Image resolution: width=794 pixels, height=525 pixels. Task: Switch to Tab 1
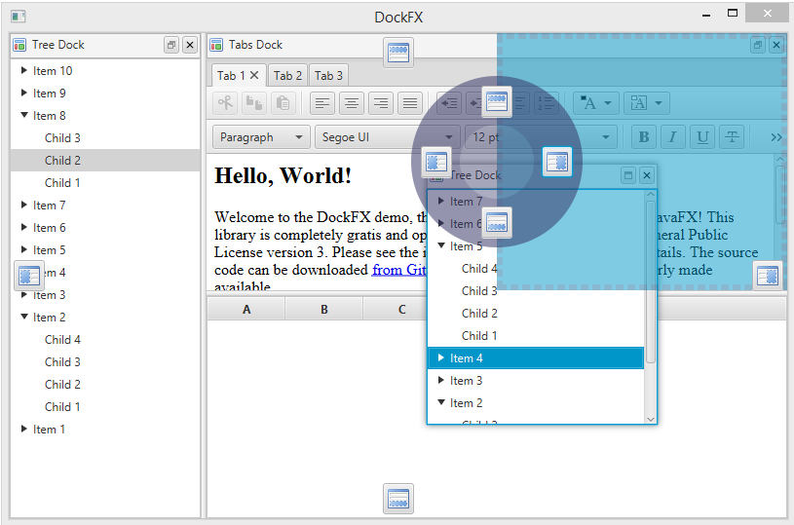point(232,76)
